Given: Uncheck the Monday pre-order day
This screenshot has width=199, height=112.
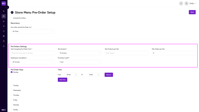Looking at the screenshot, I should 12,72.
